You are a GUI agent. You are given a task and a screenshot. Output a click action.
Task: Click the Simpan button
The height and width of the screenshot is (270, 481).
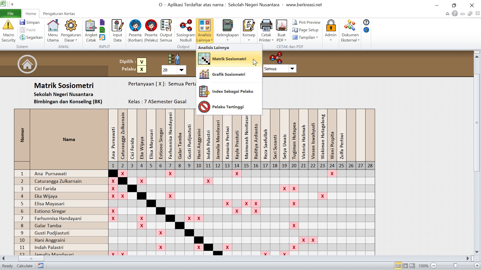(30, 22)
